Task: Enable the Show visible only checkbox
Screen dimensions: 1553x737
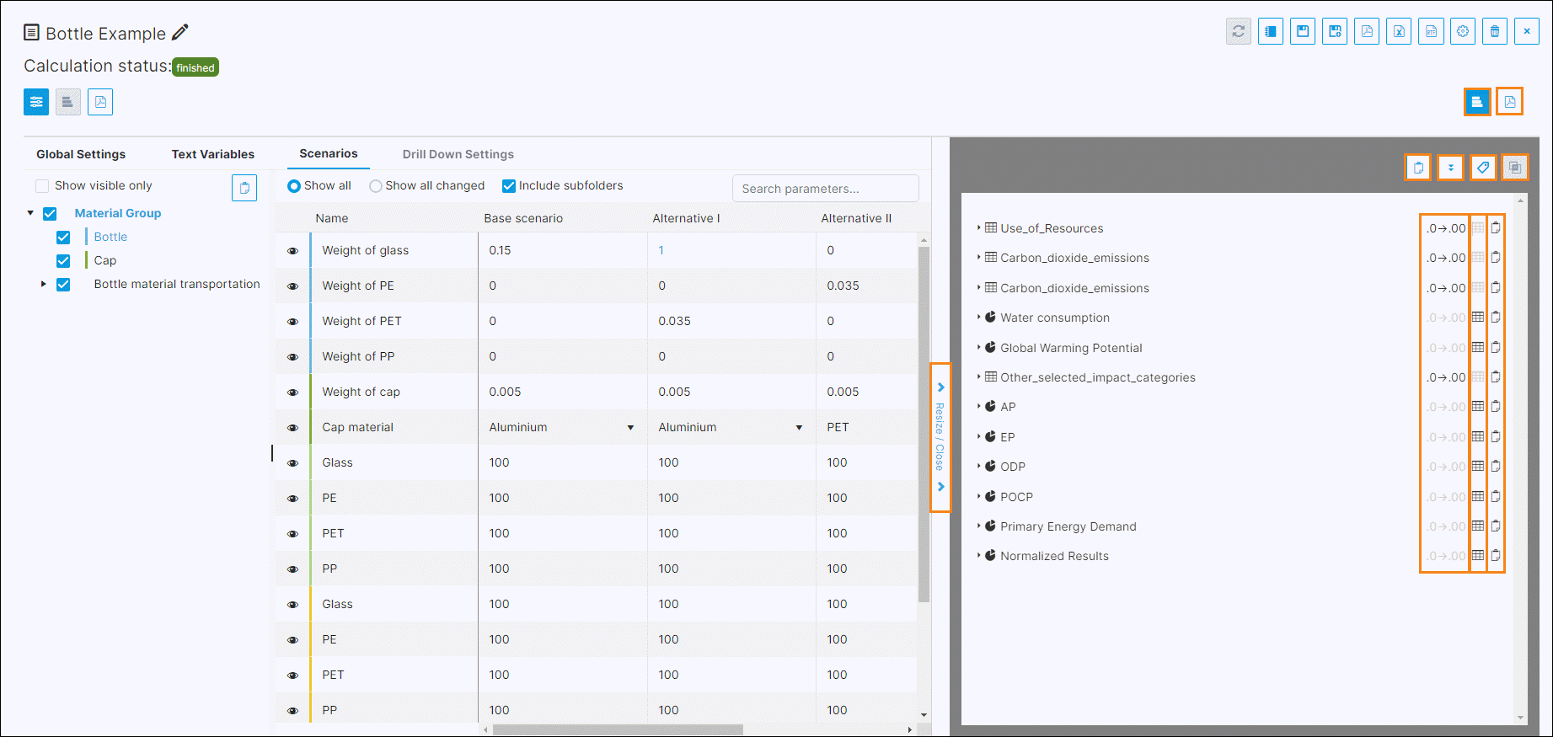Action: 42,185
